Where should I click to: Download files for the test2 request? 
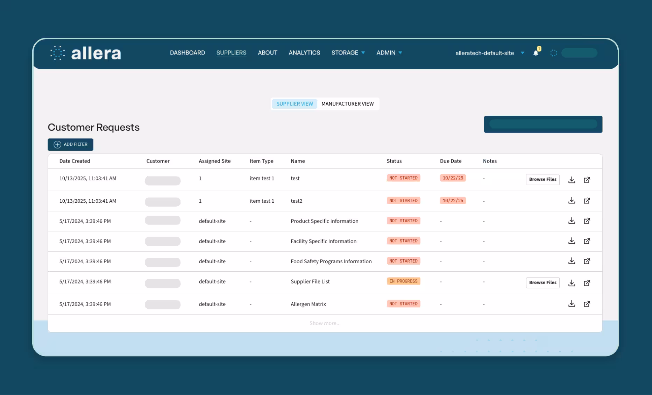(x=572, y=201)
